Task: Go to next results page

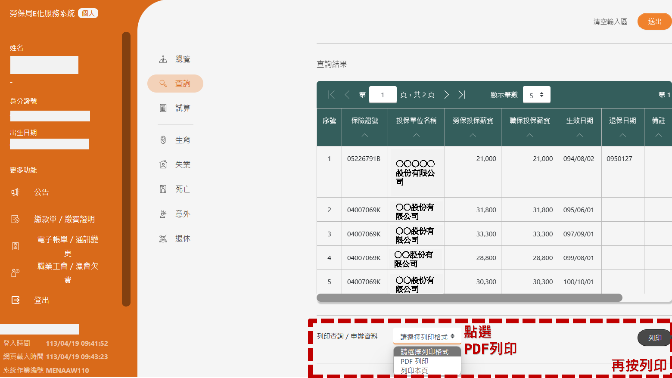Action: point(447,95)
